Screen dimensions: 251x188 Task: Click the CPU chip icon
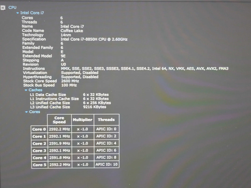point(3,8)
